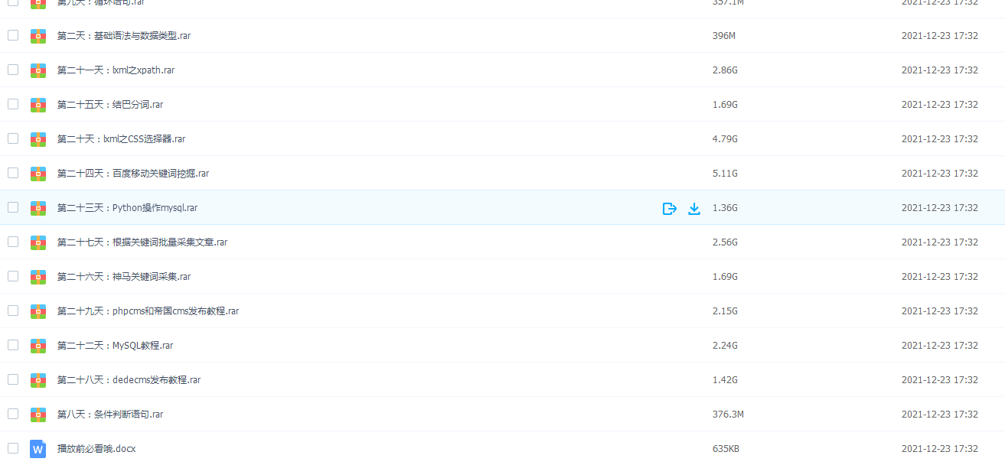
Task: Tick the checkbox for 第二十天：lxml之CSS选择器.rar
Action: [13, 138]
